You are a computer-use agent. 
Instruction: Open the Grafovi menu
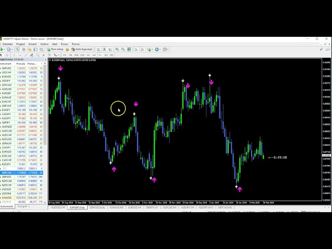(44, 44)
